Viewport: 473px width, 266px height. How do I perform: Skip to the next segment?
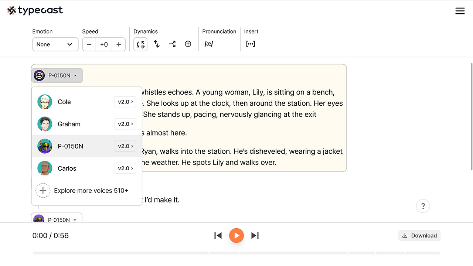[x=255, y=235]
